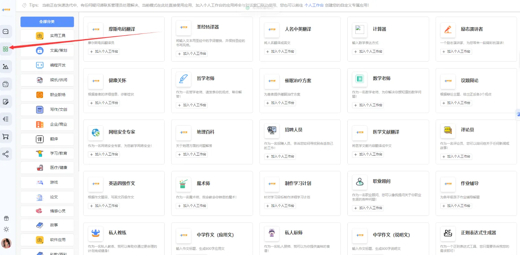Add 网络安全专家 to personal workbench
Image resolution: width=520 pixels, height=255 pixels.
[x=104, y=154]
